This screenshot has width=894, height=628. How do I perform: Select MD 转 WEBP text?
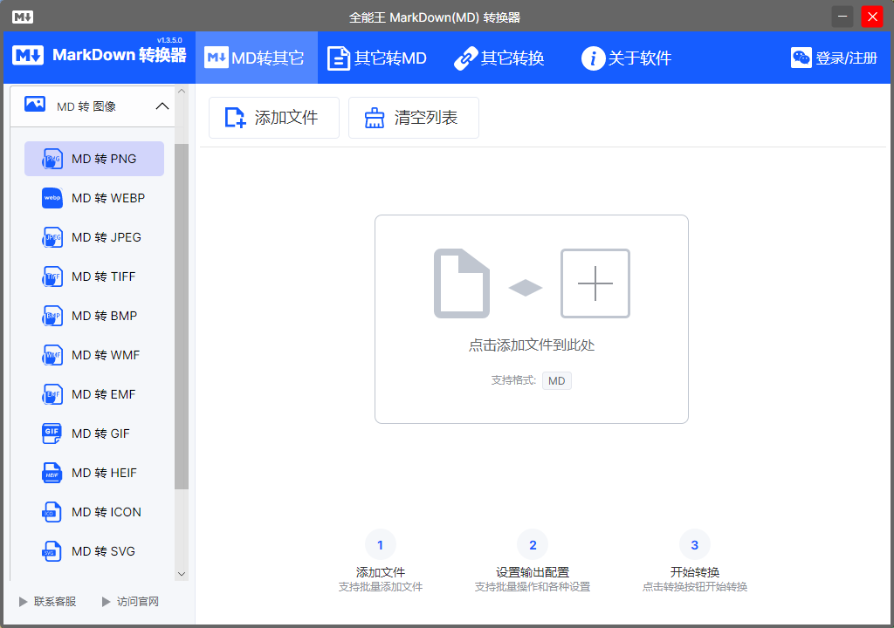[108, 198]
